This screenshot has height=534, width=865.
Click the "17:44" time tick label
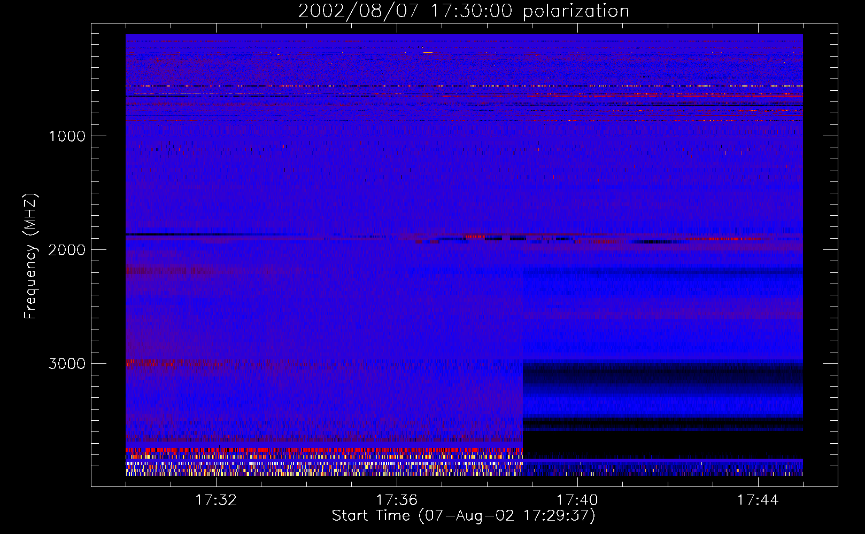pos(758,500)
